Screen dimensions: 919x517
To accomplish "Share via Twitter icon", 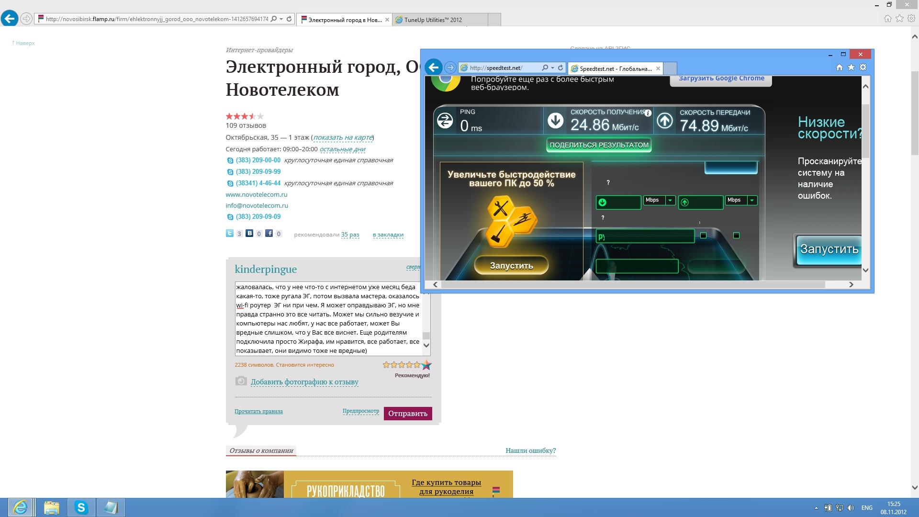I will tap(230, 233).
